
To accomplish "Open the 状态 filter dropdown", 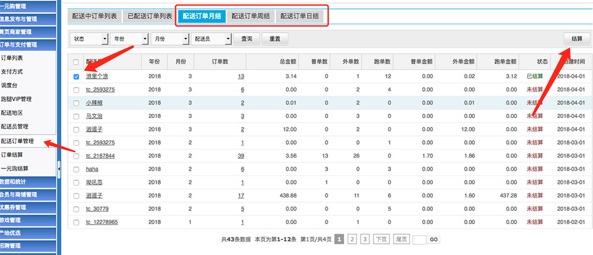I will (89, 39).
